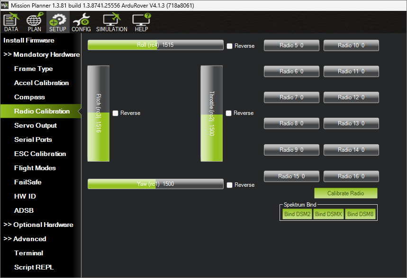Open Install Firmware page
407x278 pixels.
tap(29, 40)
